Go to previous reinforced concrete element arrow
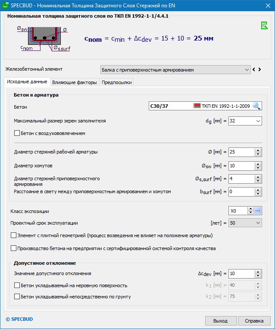275x329 pixels. click(x=254, y=69)
